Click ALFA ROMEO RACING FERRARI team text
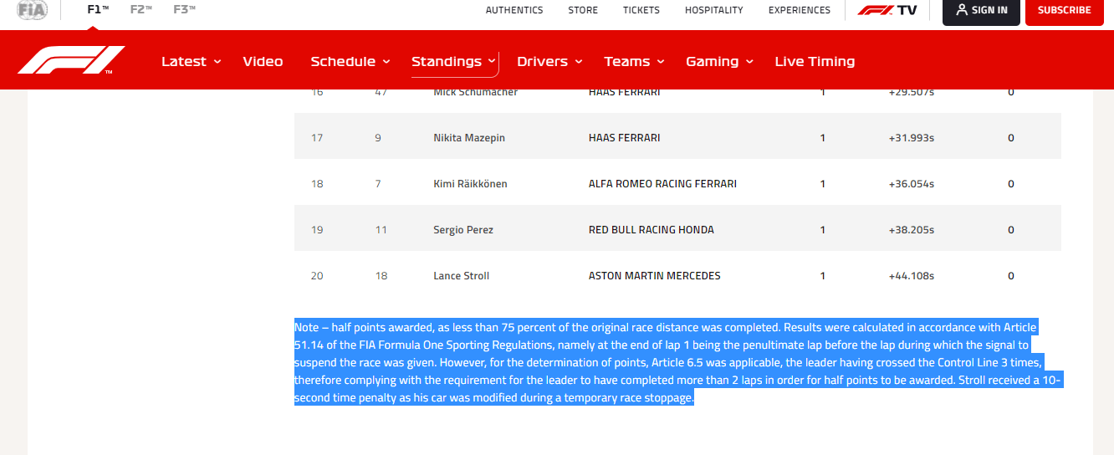This screenshot has width=1114, height=455. pos(662,184)
